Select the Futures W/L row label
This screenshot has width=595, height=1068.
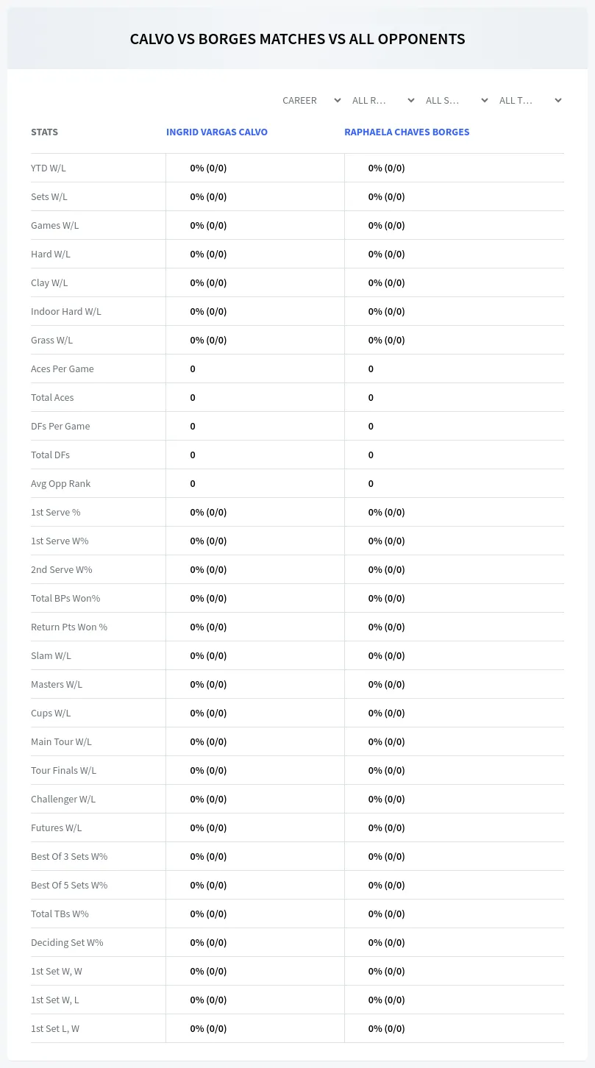pyautogui.click(x=57, y=827)
